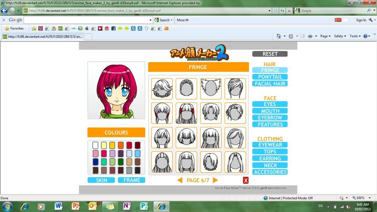Image resolution: width=377 pixels, height=212 pixels.
Task: Open the Page dropdown menu
Action: tap(325, 36)
